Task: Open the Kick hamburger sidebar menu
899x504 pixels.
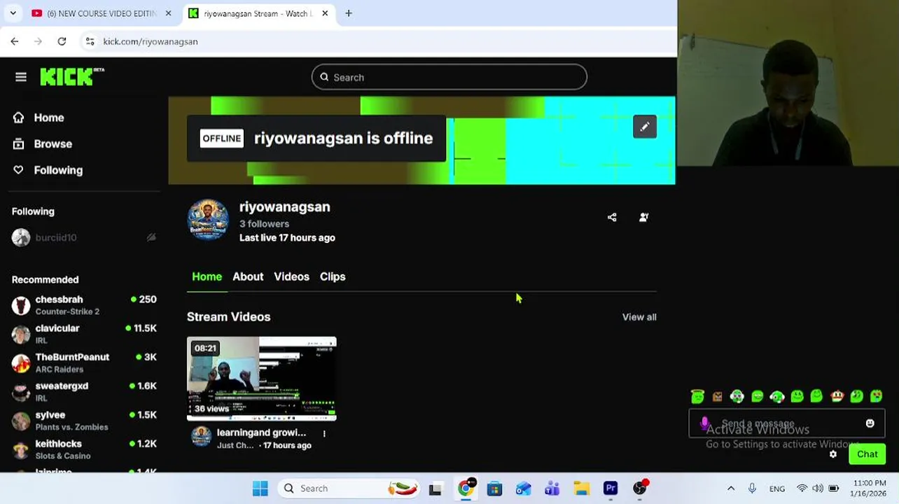Action: pos(21,77)
